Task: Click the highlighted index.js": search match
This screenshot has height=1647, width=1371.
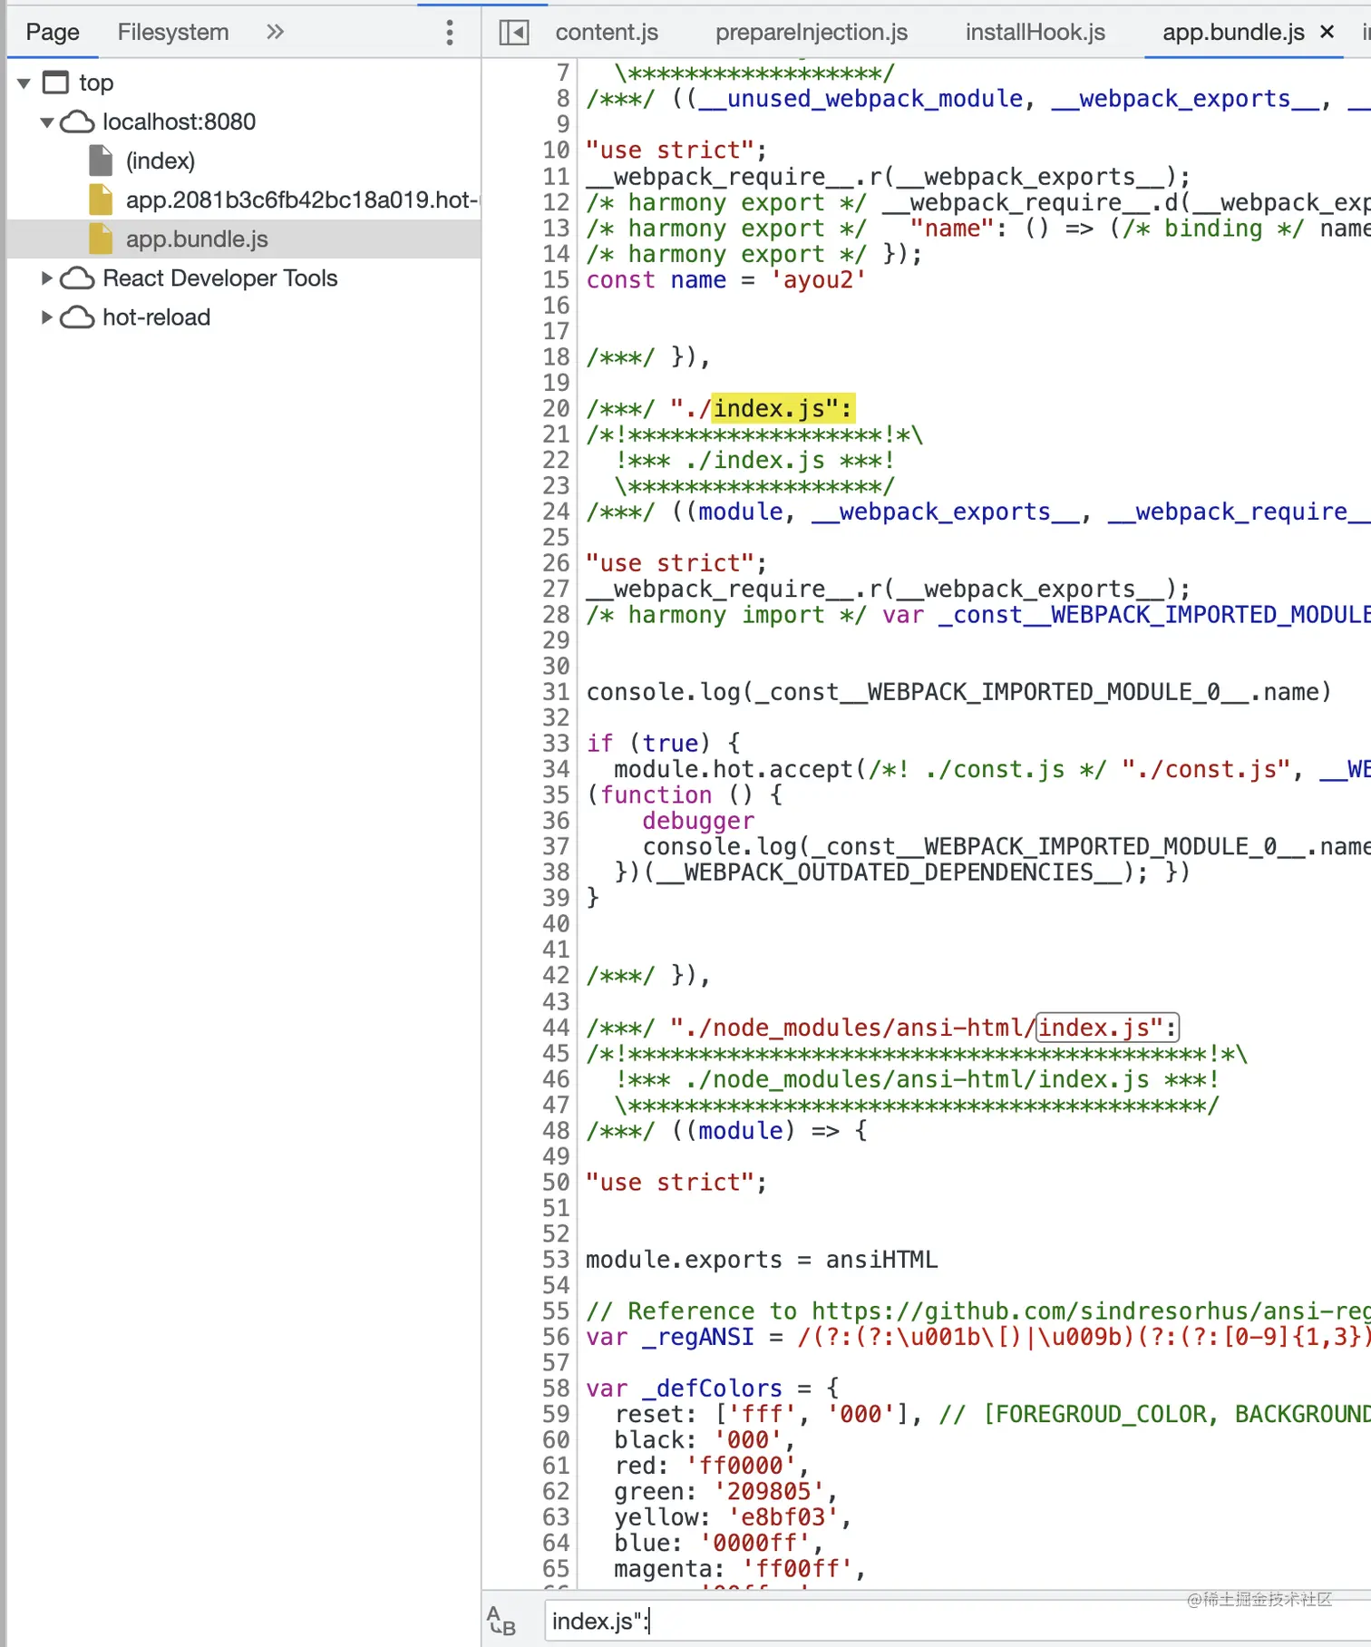Action: [x=783, y=408]
